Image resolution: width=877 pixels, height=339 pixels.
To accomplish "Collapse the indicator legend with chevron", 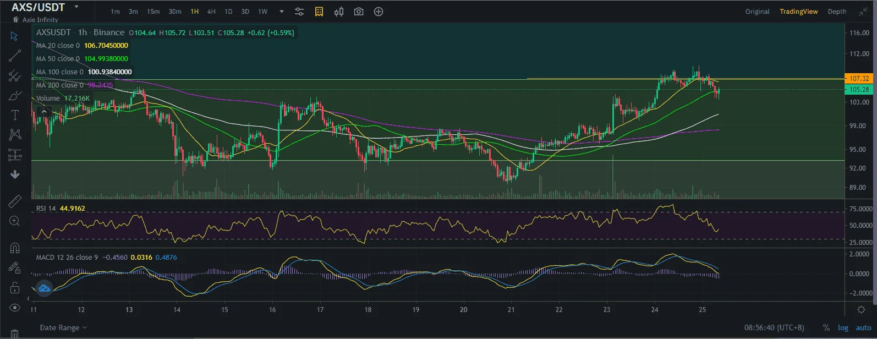I will pyautogui.click(x=44, y=112).
